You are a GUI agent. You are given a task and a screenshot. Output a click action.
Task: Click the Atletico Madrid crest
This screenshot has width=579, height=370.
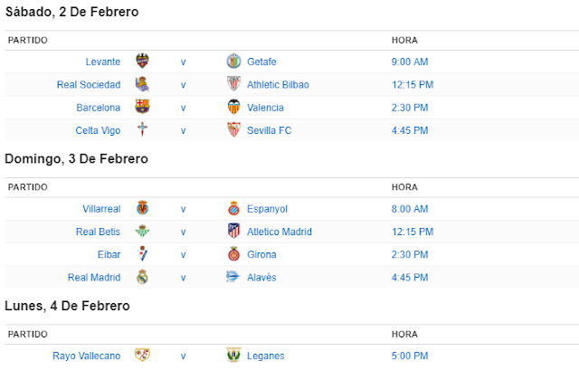click(233, 231)
